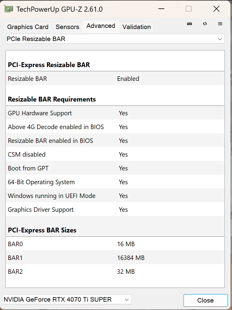
Task: Expand the PCIe Resizable BAR dropdown
Action: (x=115, y=39)
